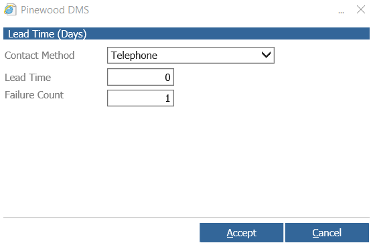Click the Lead Time (Days) header bar
The width and height of the screenshot is (373, 247).
click(x=186, y=33)
